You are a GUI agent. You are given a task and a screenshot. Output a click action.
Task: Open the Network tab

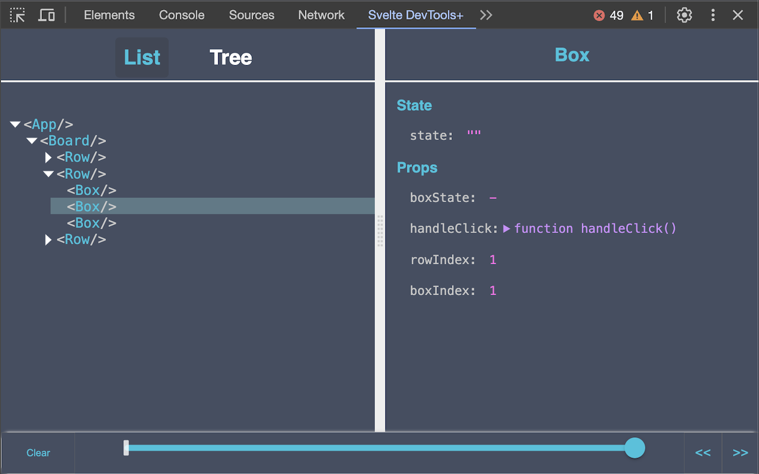[x=321, y=15]
